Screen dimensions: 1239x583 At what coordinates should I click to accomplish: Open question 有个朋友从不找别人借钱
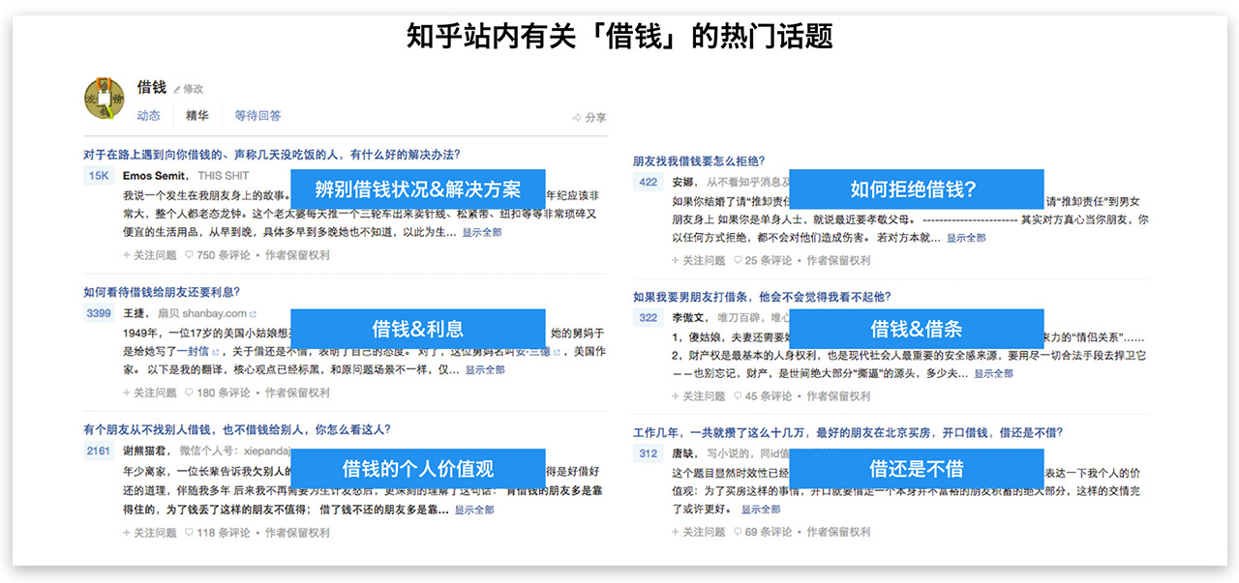(237, 430)
